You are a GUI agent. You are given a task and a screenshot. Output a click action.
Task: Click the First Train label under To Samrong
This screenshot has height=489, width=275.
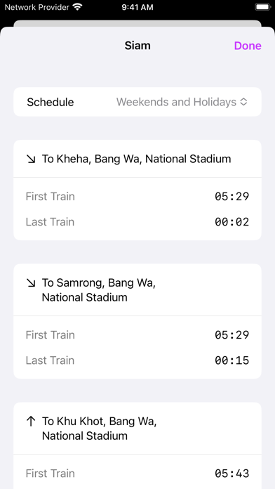[x=50, y=335]
